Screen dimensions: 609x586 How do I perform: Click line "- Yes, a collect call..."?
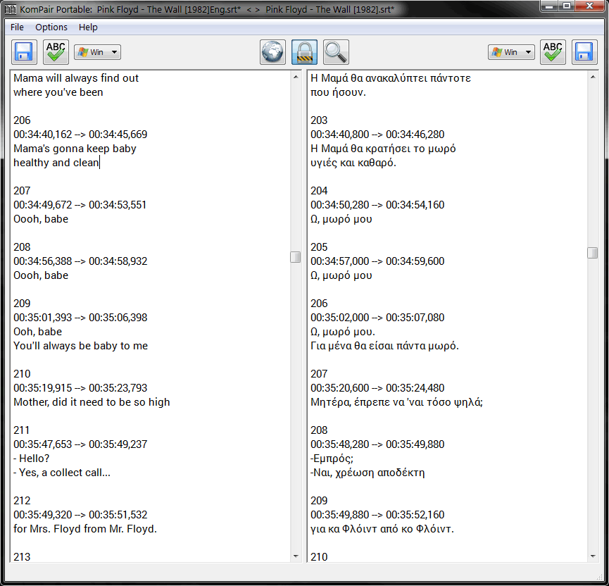point(62,473)
